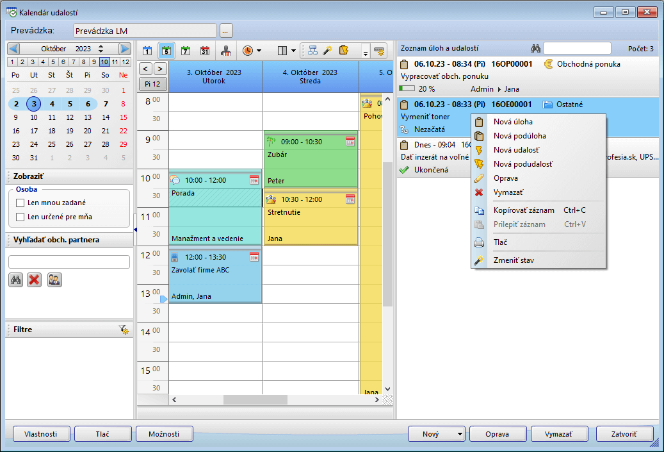Image resolution: width=664 pixels, height=452 pixels.
Task: Click the magic wand toolbar icon
Action: (327, 51)
